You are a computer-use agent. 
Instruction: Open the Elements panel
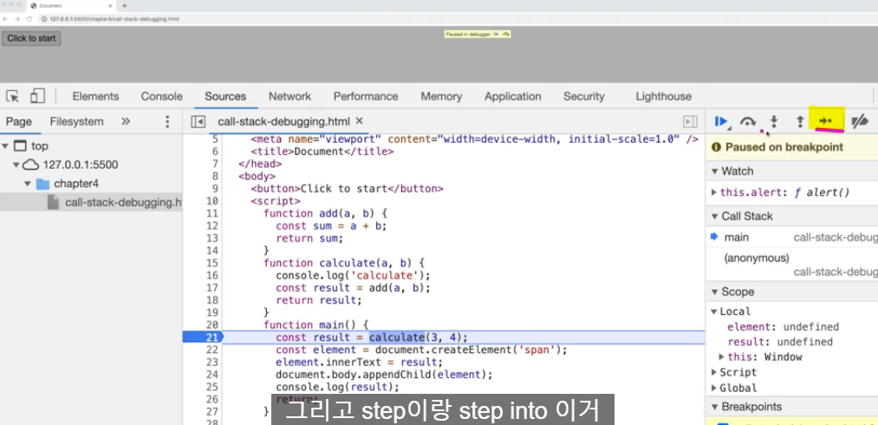[95, 96]
